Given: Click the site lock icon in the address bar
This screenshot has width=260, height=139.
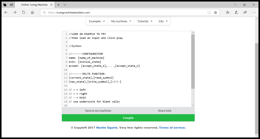Looking at the screenshot, I should (44, 12).
